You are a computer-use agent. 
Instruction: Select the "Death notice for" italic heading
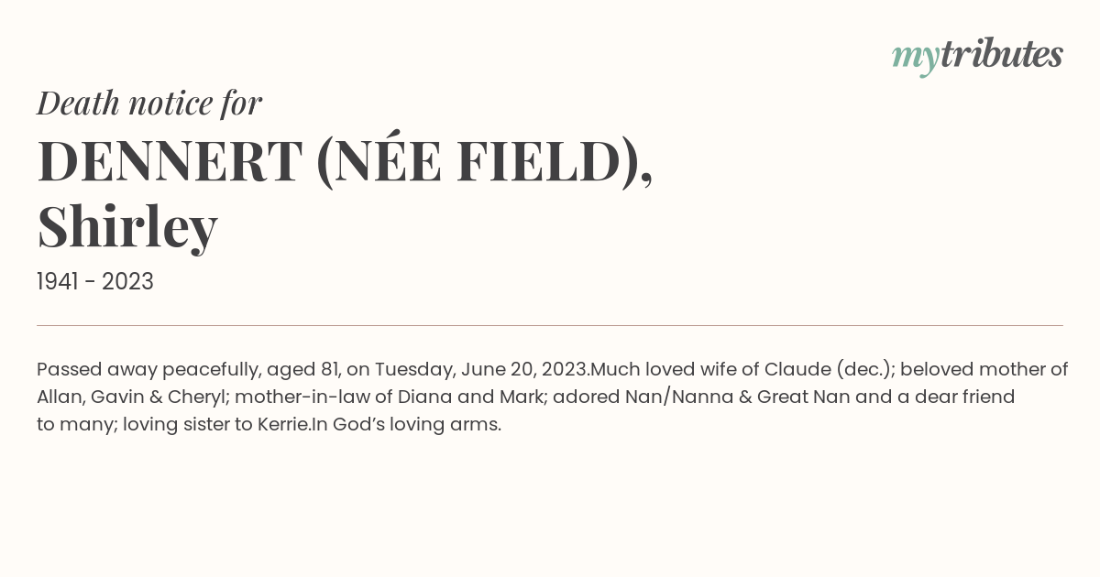[149, 103]
